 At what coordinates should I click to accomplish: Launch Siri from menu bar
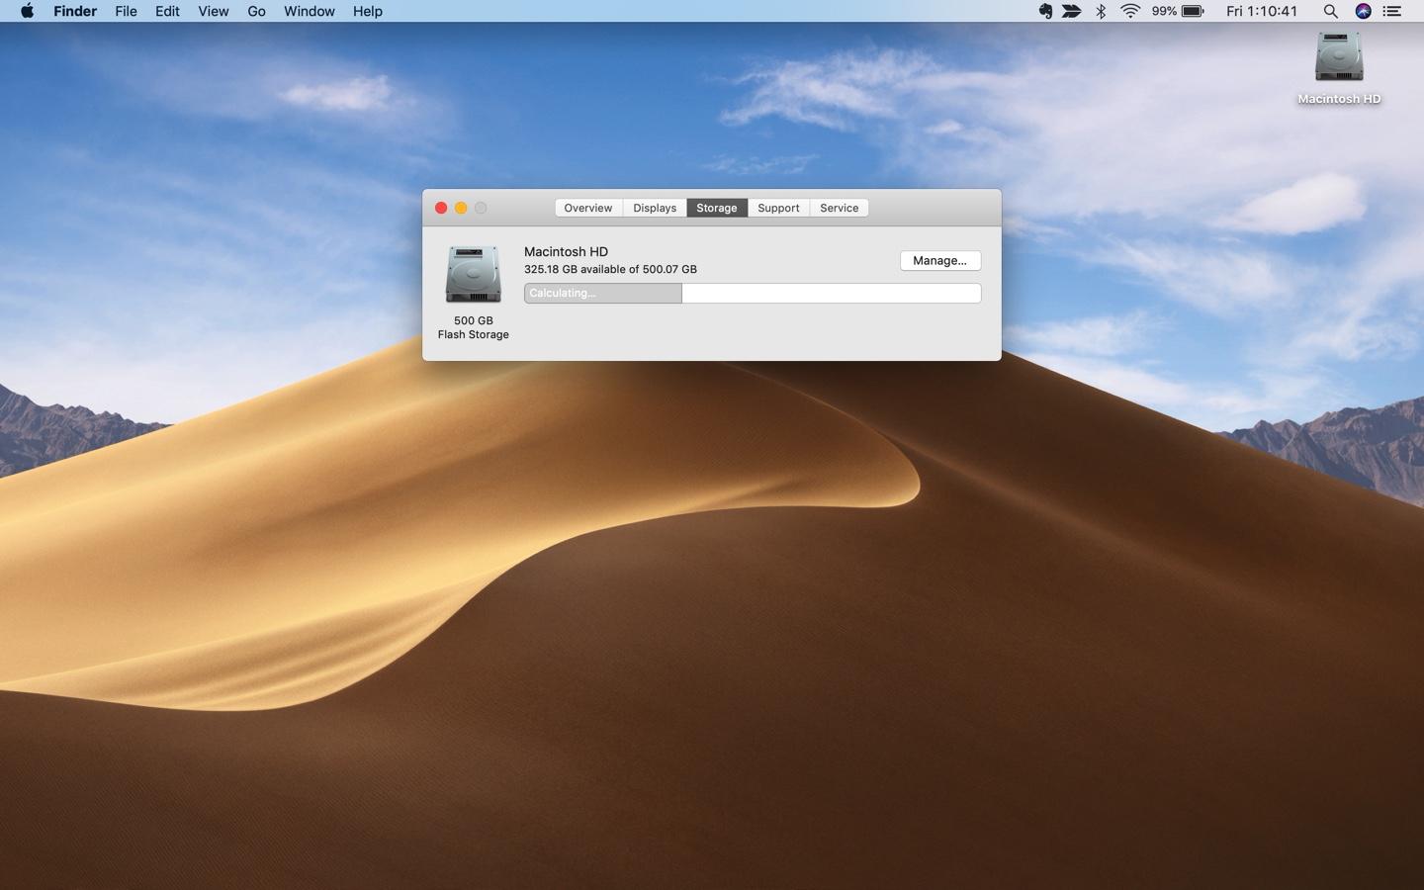pyautogui.click(x=1363, y=11)
